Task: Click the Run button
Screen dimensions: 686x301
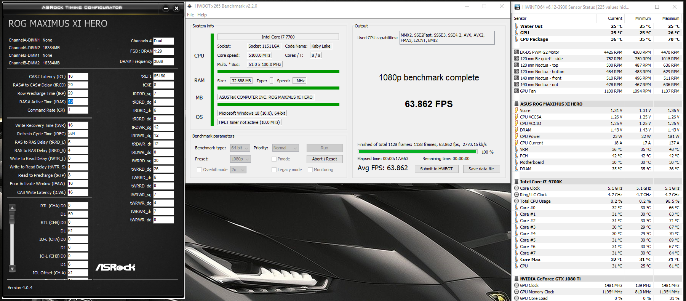Action: 325,148
